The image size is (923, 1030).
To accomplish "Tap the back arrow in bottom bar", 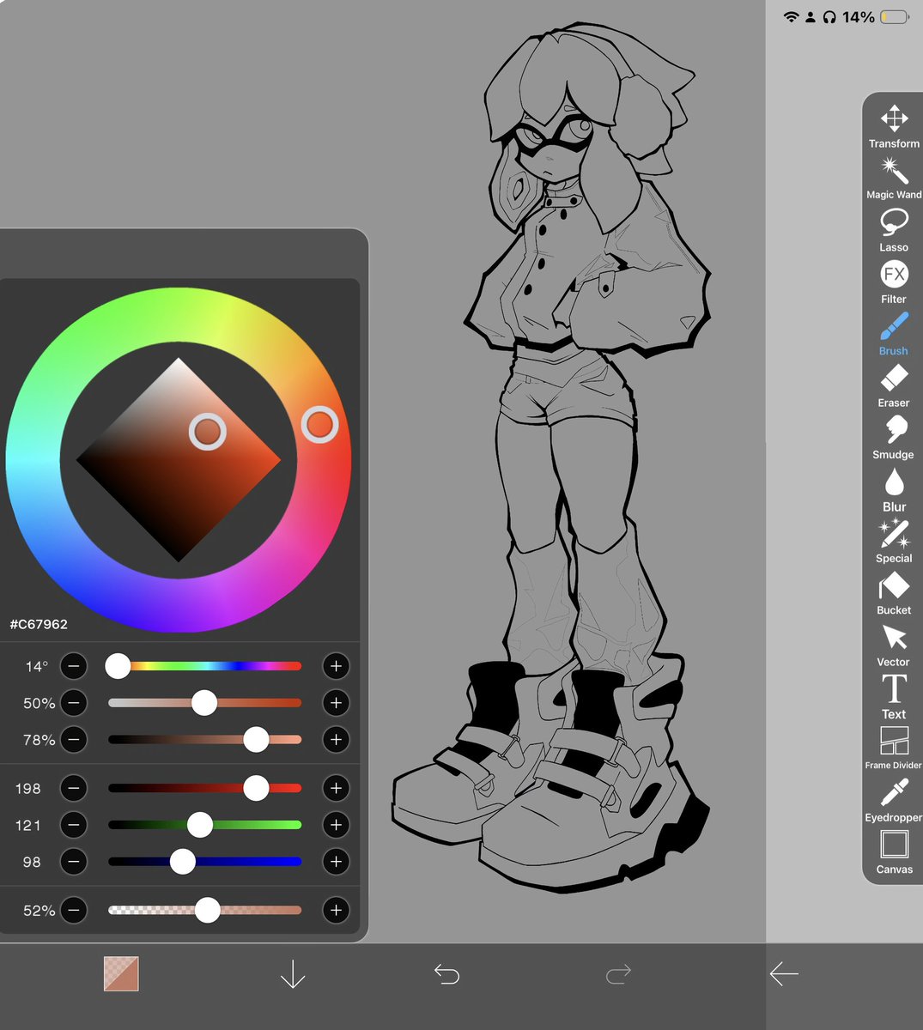I will point(784,974).
